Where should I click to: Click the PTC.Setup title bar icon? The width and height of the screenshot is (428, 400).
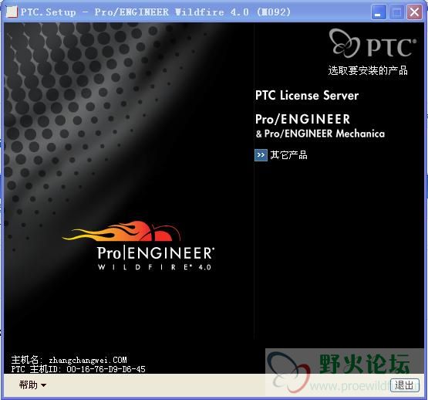[12, 12]
